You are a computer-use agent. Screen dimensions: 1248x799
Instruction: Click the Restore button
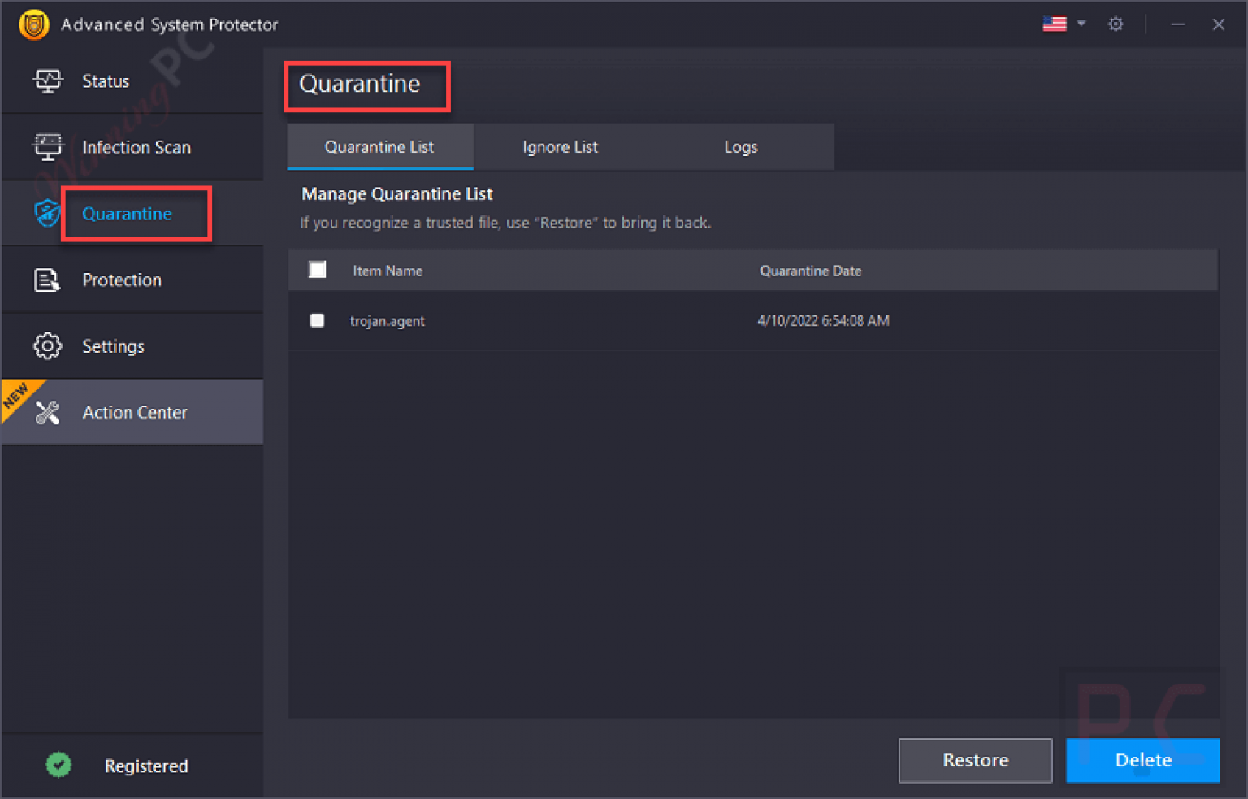point(975,760)
